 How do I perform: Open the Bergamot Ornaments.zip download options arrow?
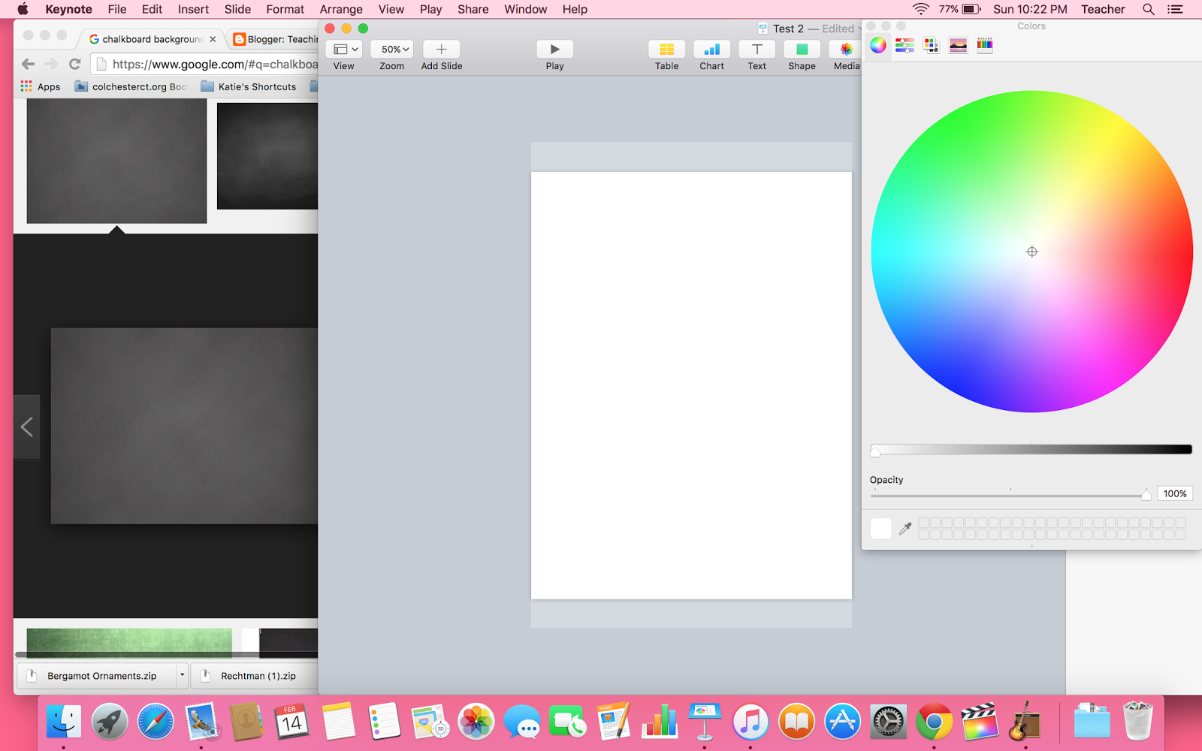pos(182,675)
